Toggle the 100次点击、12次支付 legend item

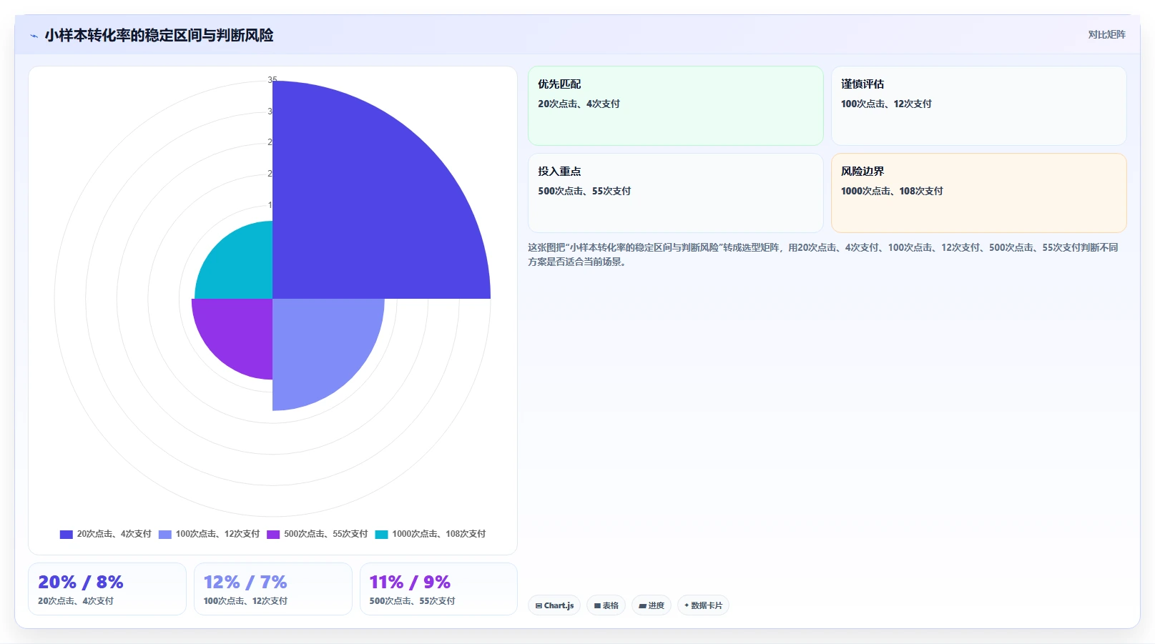click(209, 534)
